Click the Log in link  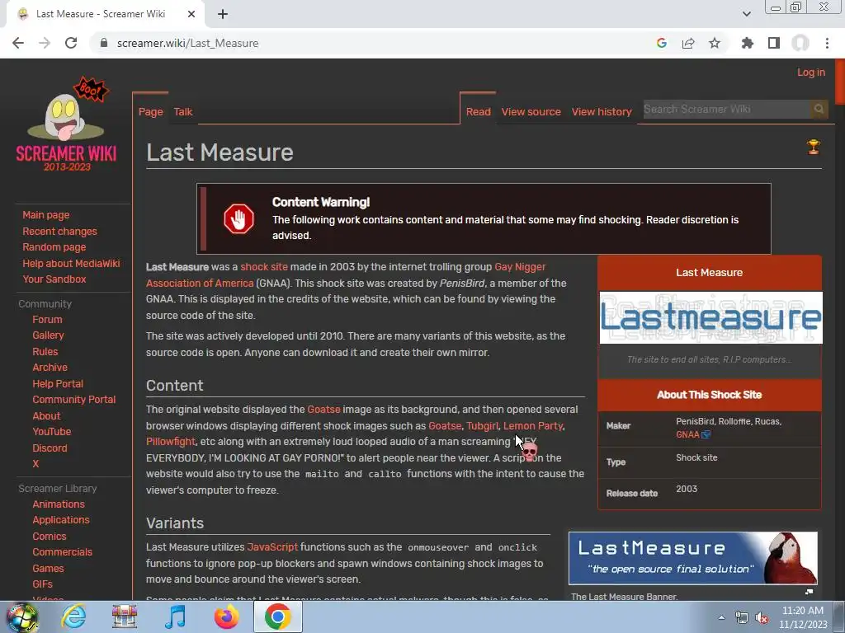click(811, 73)
